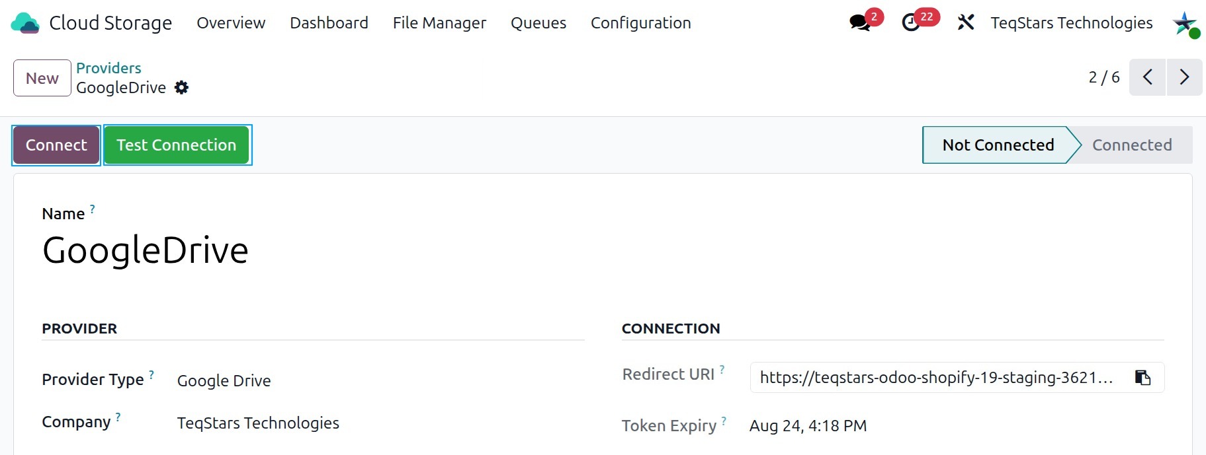1206x455 pixels.
Task: Click the GoogleDrive name input field
Action: pyautogui.click(x=146, y=251)
